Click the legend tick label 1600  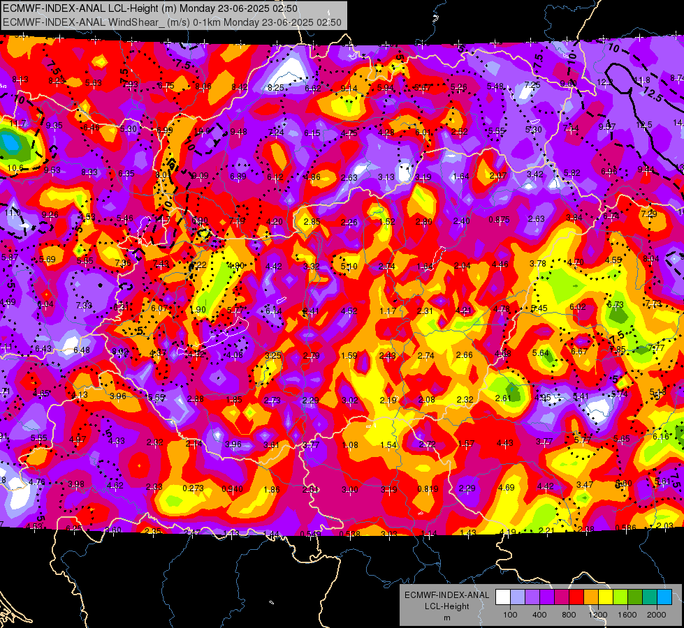click(627, 615)
